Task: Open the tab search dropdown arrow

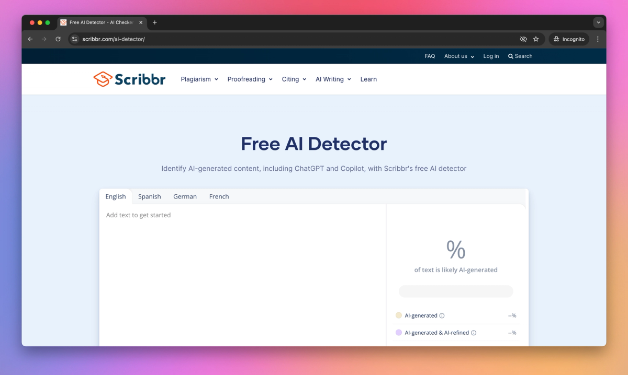Action: [598, 22]
